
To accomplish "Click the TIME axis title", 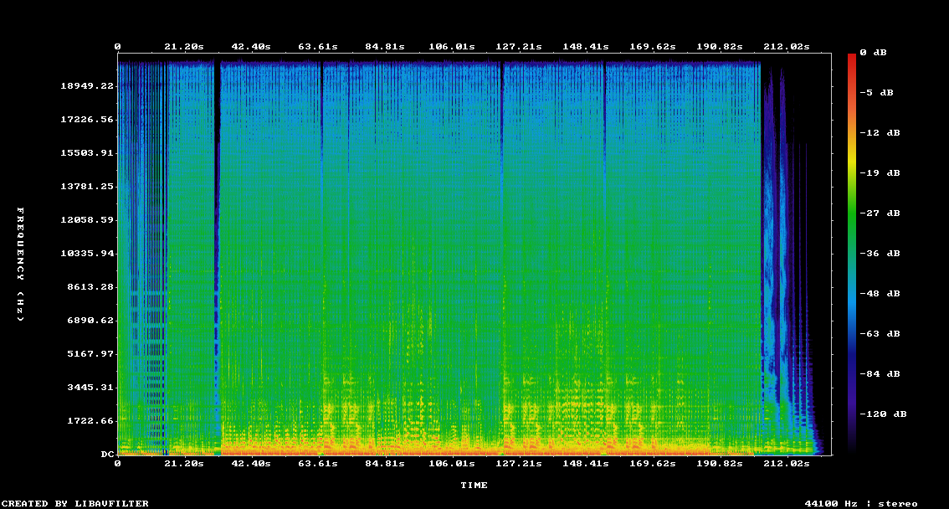I will pos(474,486).
